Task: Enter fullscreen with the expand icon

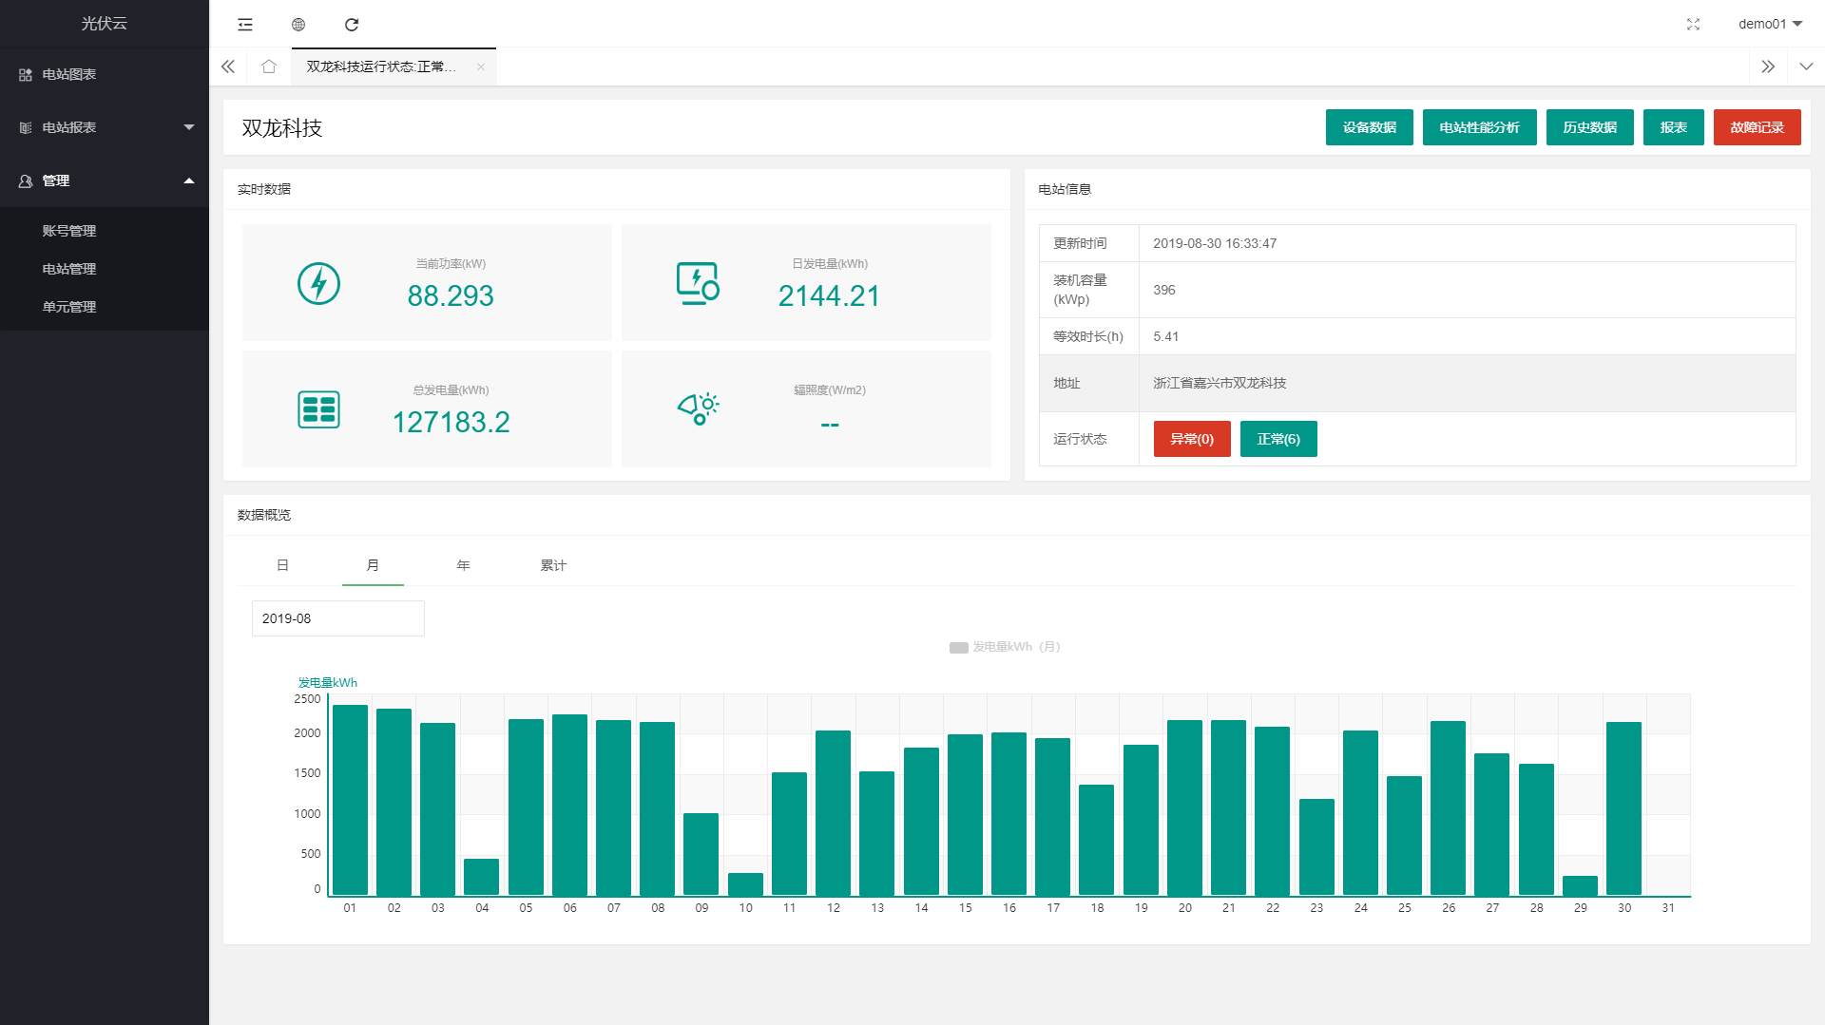Action: click(x=1693, y=25)
